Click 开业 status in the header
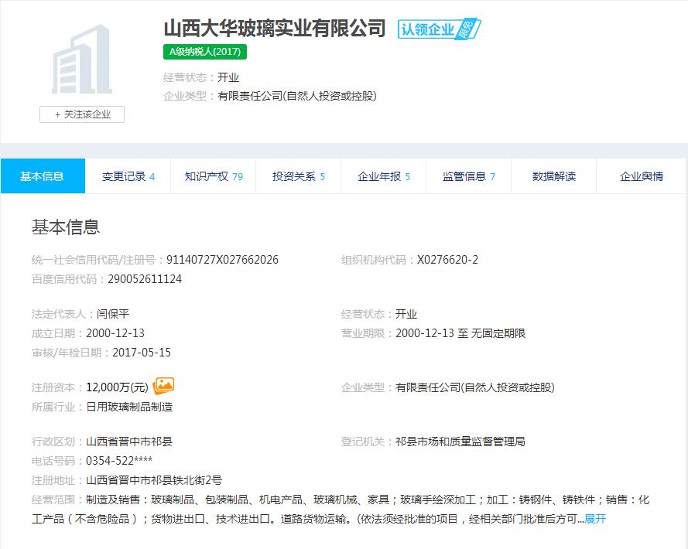688x549 pixels. coord(228,77)
